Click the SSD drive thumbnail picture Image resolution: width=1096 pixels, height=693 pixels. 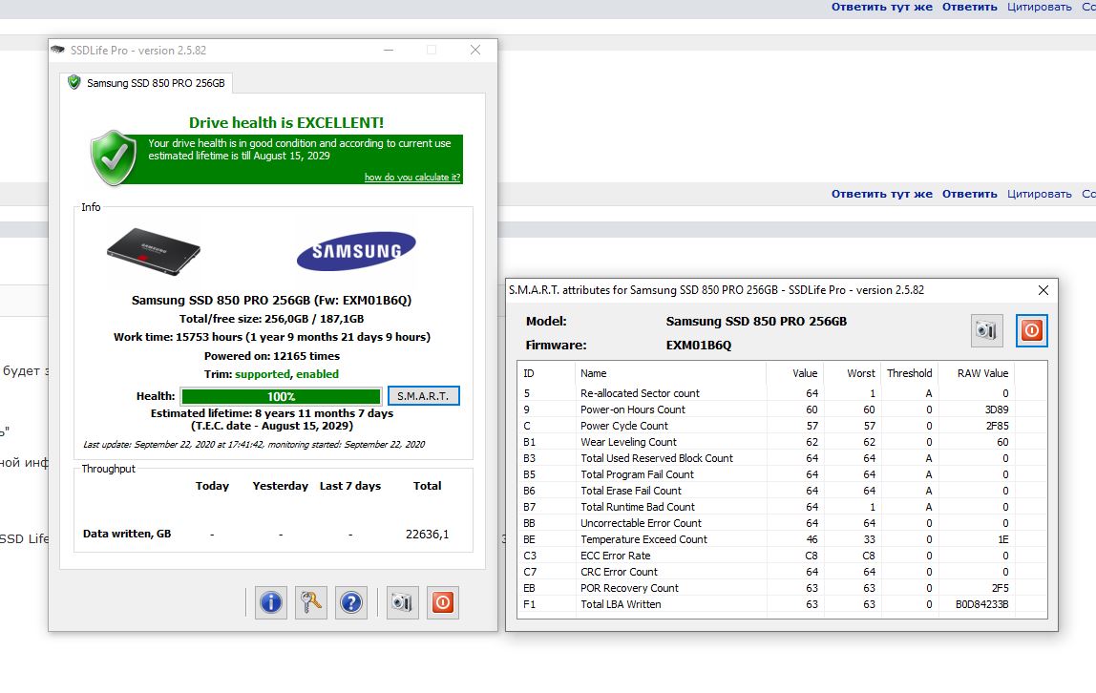[154, 251]
